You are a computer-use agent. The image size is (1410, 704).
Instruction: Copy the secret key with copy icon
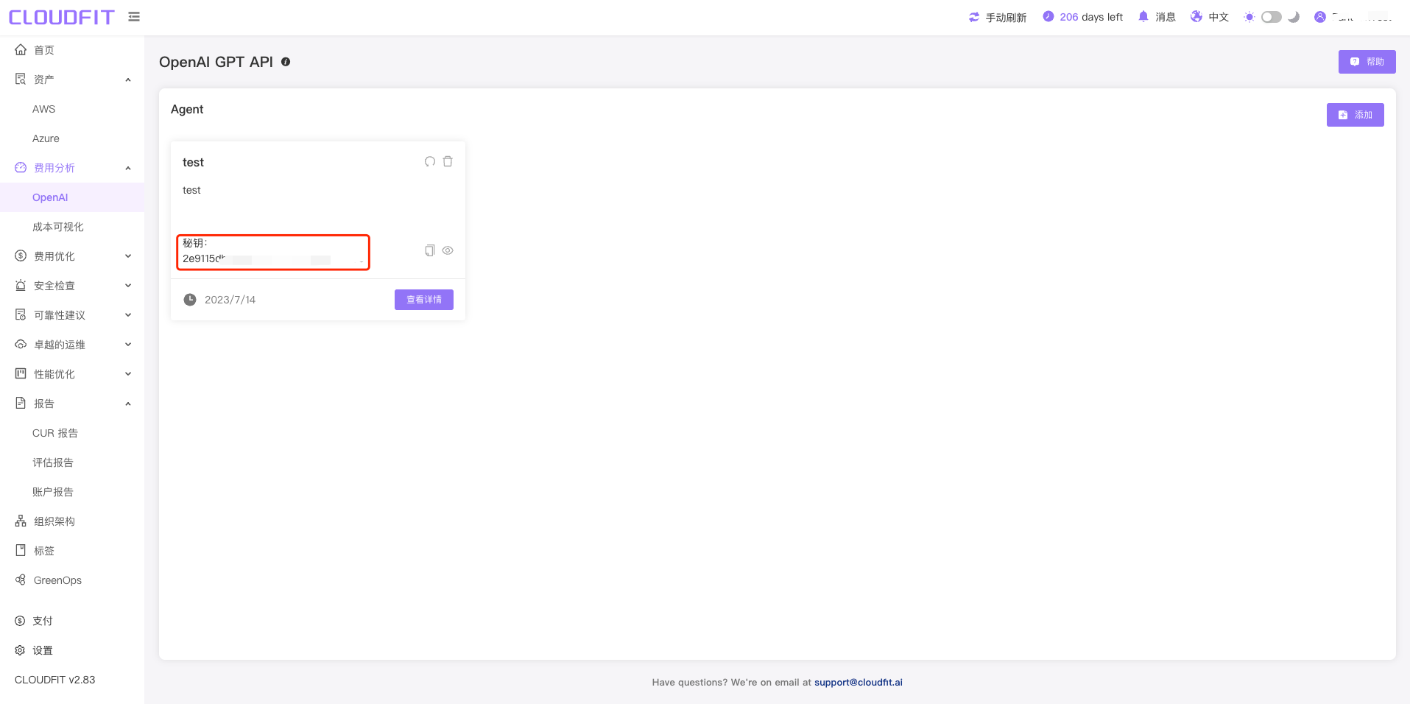[x=430, y=250]
